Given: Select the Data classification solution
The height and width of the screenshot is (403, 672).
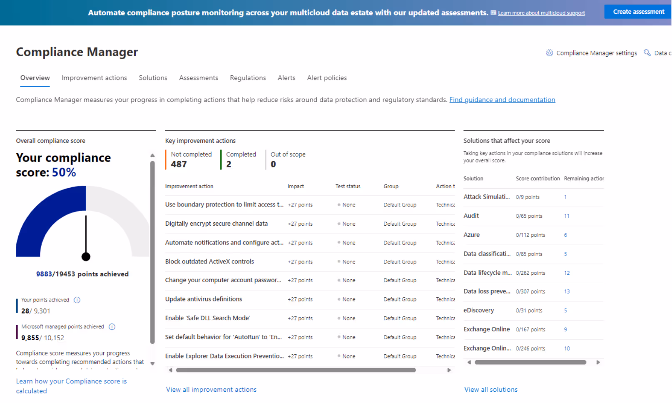Looking at the screenshot, I should click(x=487, y=254).
